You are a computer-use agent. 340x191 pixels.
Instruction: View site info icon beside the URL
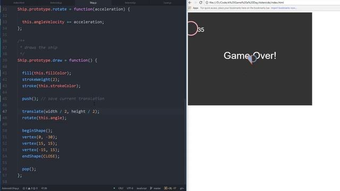coord(207,3)
